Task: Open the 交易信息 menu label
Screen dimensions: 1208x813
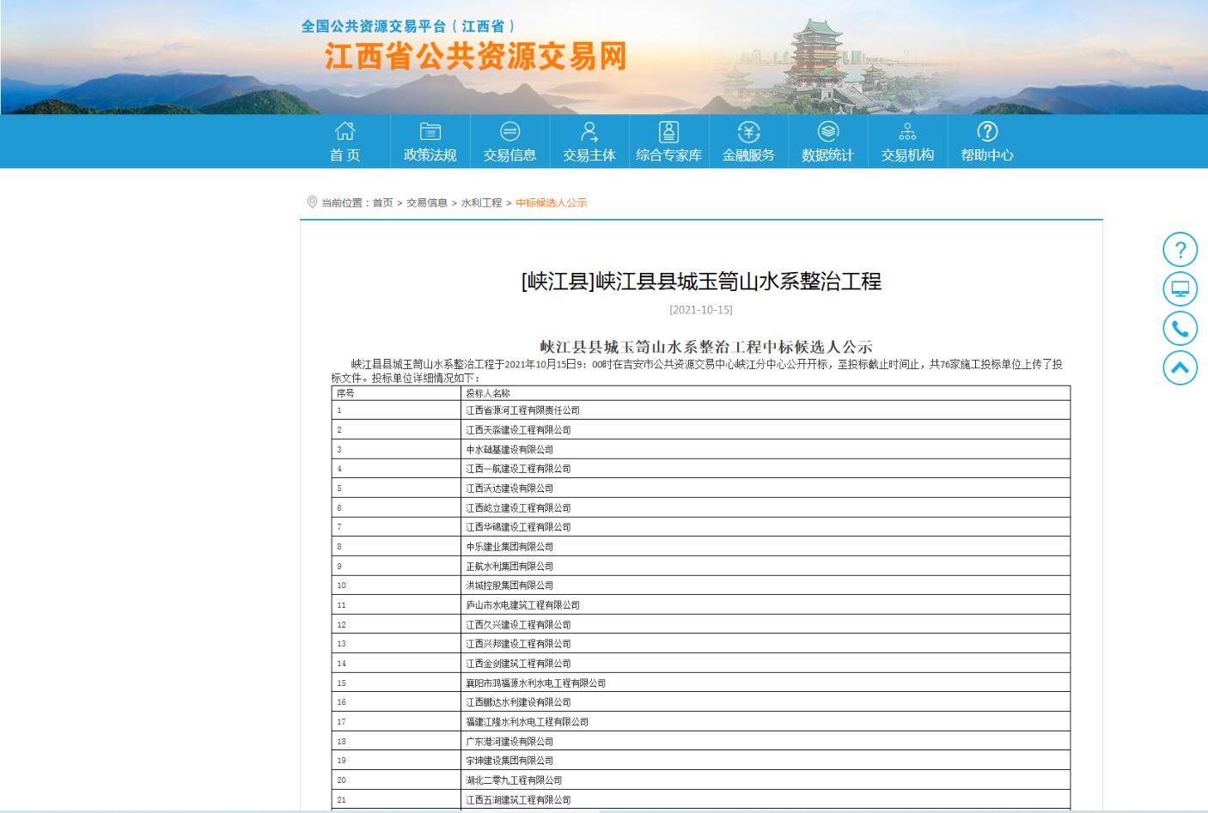Action: pyautogui.click(x=509, y=155)
